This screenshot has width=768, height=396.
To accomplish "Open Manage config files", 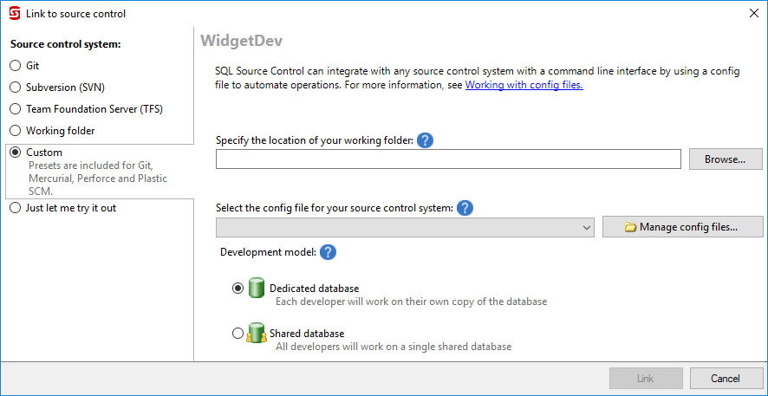I will (x=682, y=227).
